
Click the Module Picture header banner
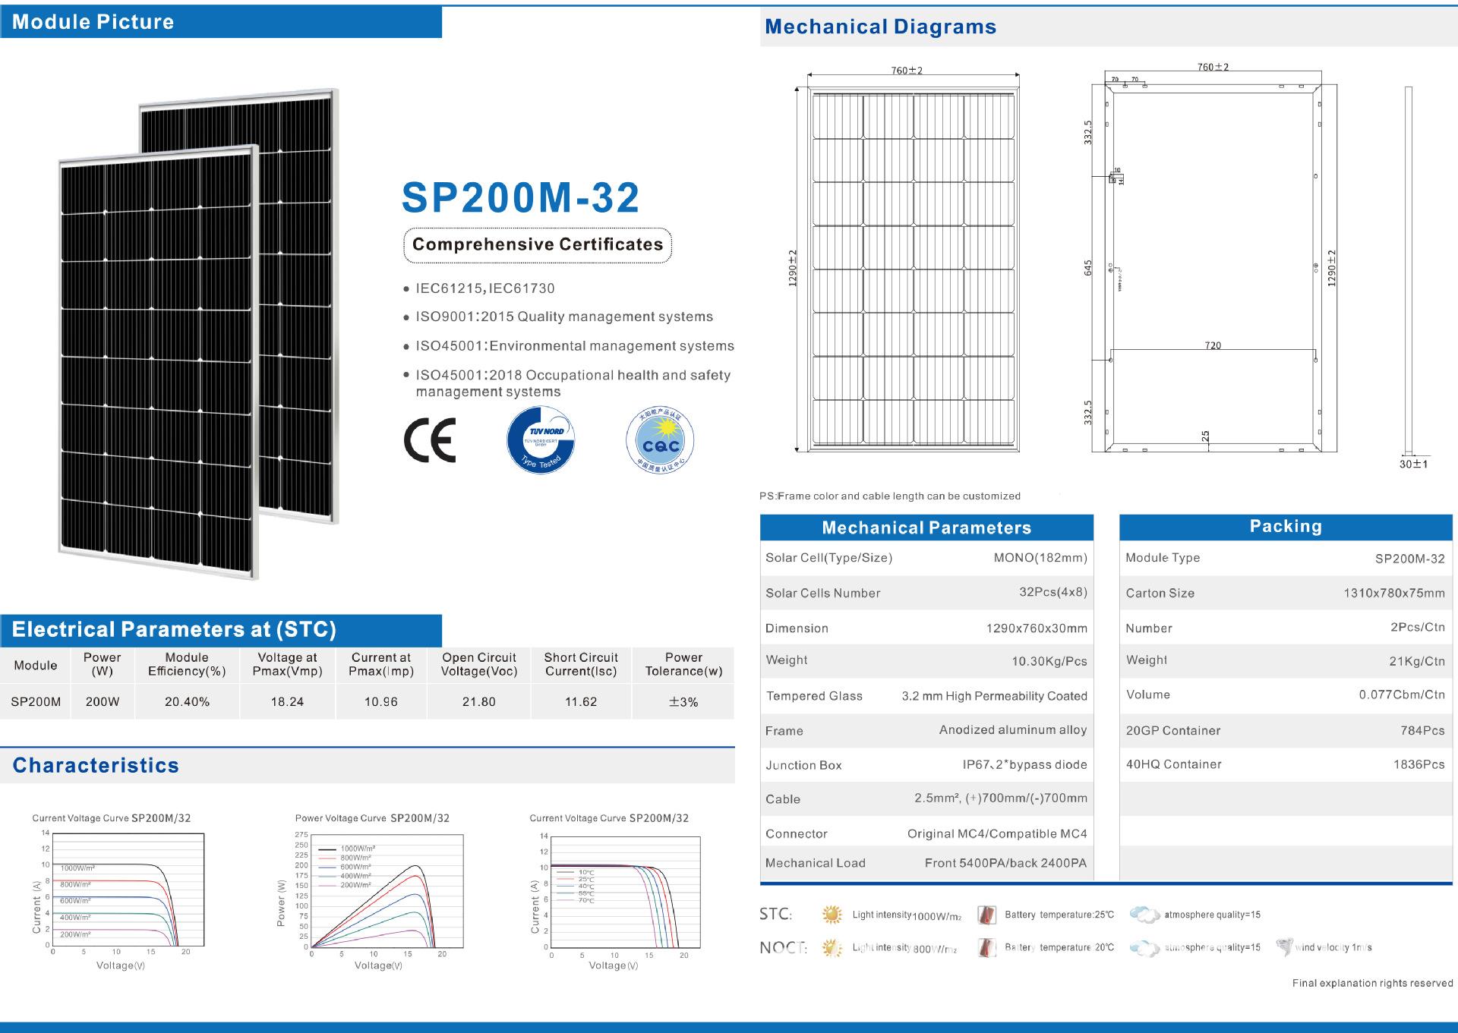tap(220, 21)
